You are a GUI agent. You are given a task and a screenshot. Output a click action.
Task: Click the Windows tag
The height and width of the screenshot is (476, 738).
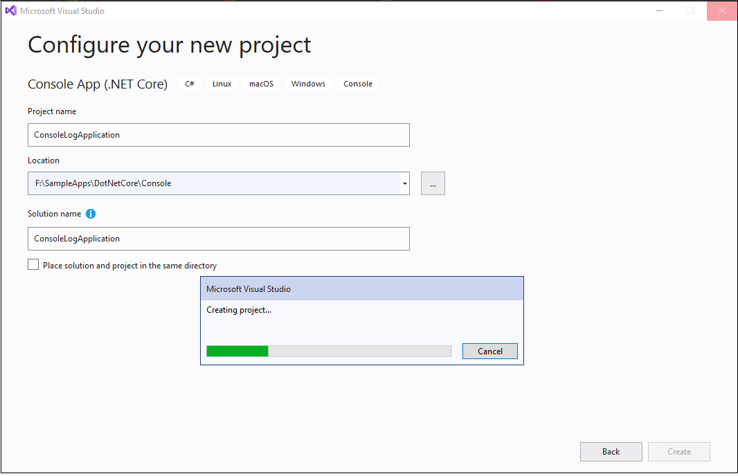pos(308,84)
